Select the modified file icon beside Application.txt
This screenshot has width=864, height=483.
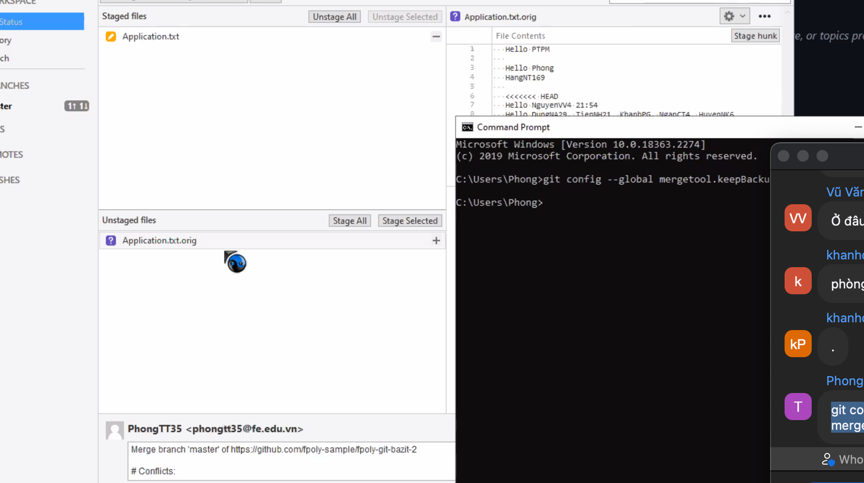pos(111,36)
